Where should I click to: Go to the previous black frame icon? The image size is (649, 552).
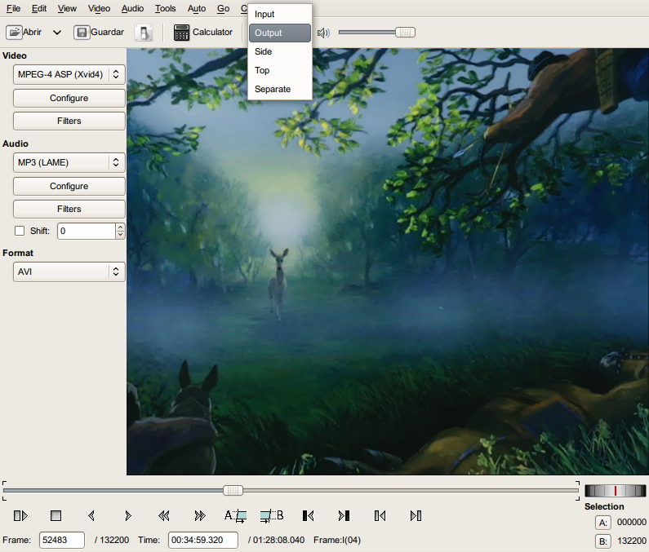pos(308,515)
